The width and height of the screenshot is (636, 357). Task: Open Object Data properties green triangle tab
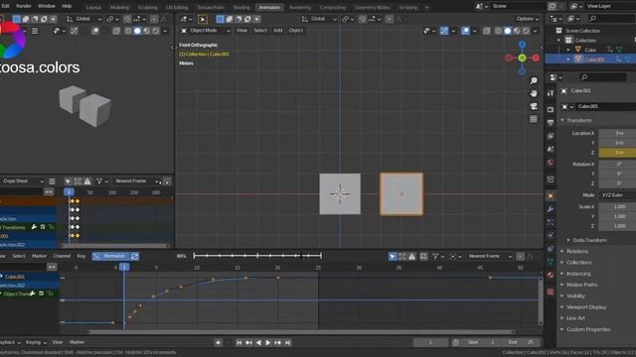click(x=551, y=262)
